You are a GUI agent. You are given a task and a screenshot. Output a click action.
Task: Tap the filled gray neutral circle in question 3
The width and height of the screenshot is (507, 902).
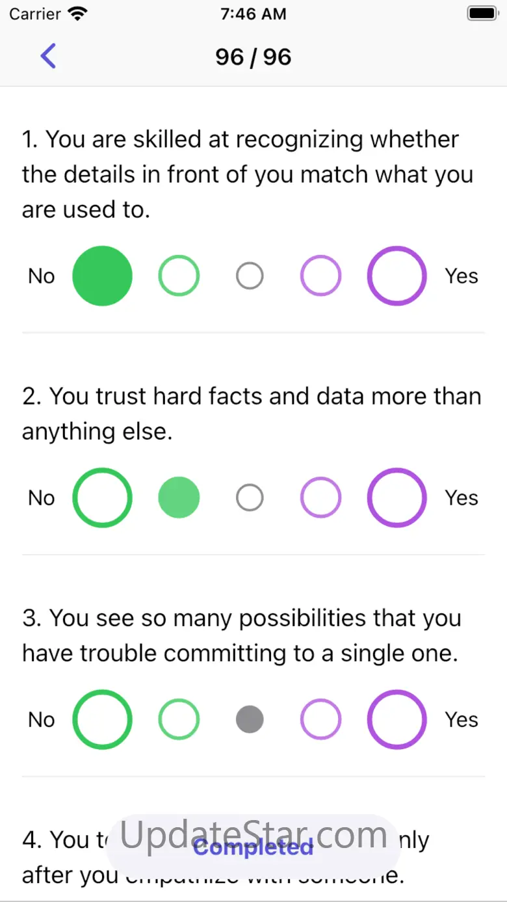point(250,719)
